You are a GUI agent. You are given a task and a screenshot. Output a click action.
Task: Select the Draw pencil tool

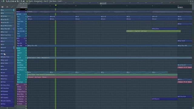click(x=7, y=1)
